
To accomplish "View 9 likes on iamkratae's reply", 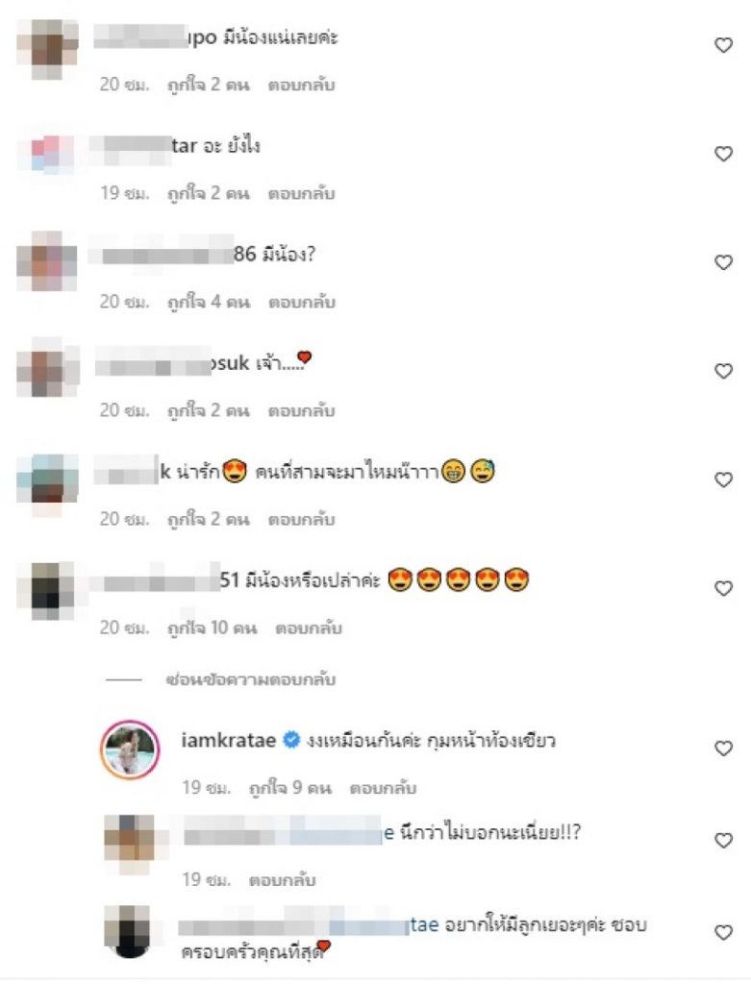I will click(290, 788).
